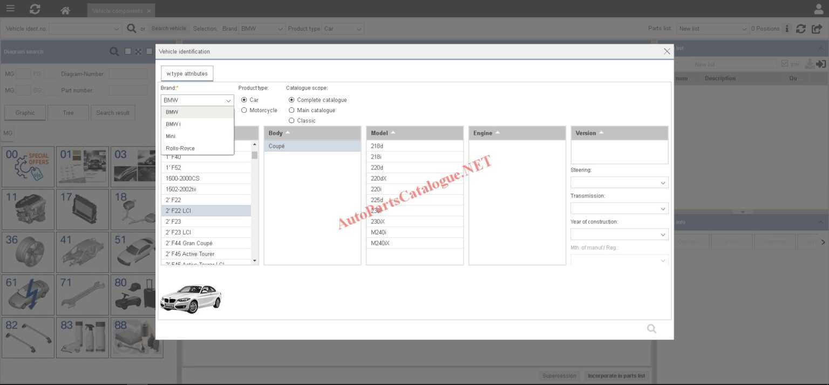
Task: Open the Year of construction dropdown
Action: pyautogui.click(x=619, y=235)
